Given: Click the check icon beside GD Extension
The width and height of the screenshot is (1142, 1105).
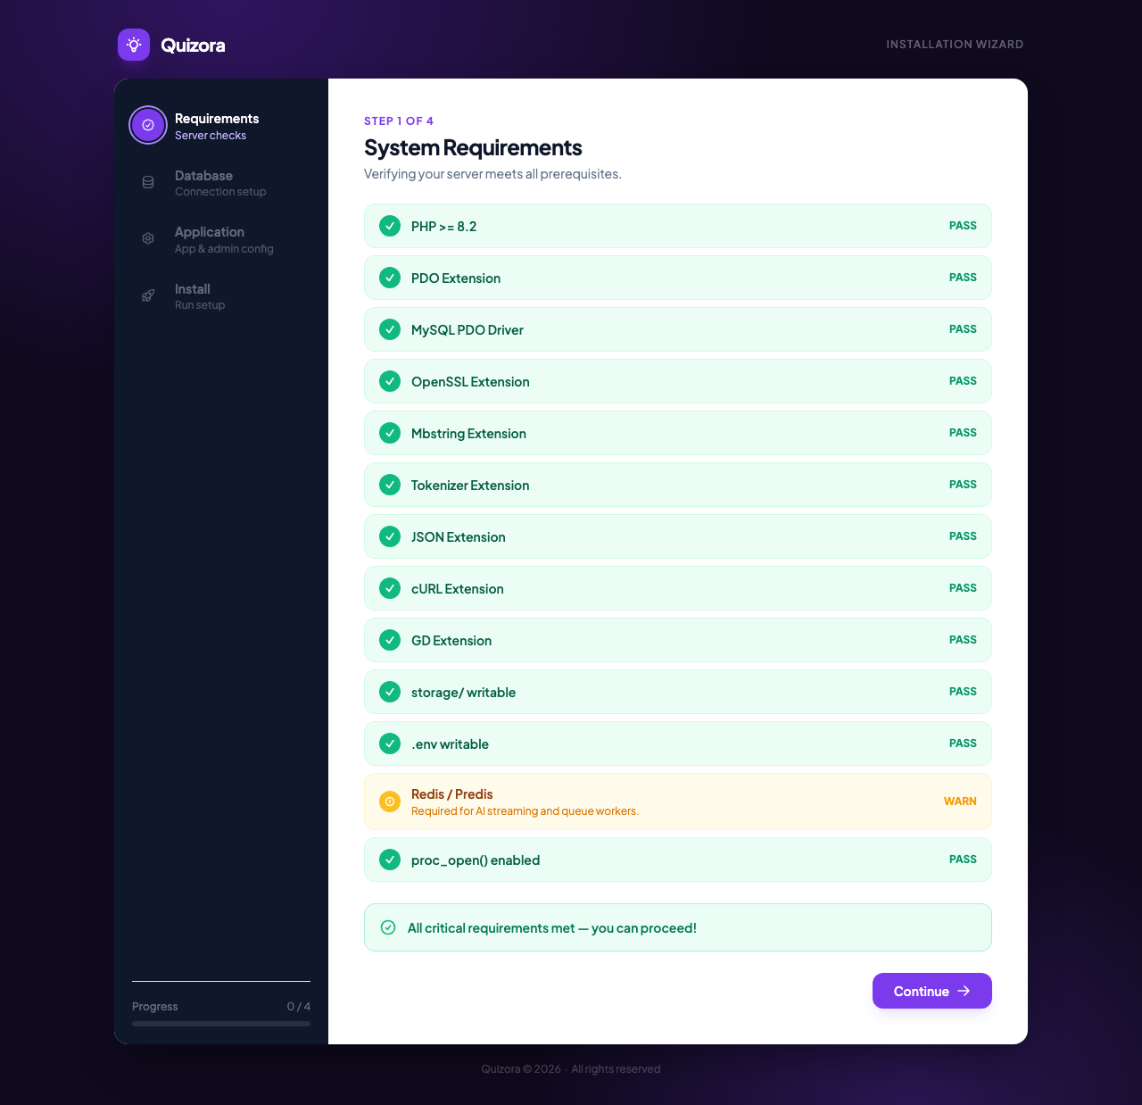Looking at the screenshot, I should click(x=390, y=640).
